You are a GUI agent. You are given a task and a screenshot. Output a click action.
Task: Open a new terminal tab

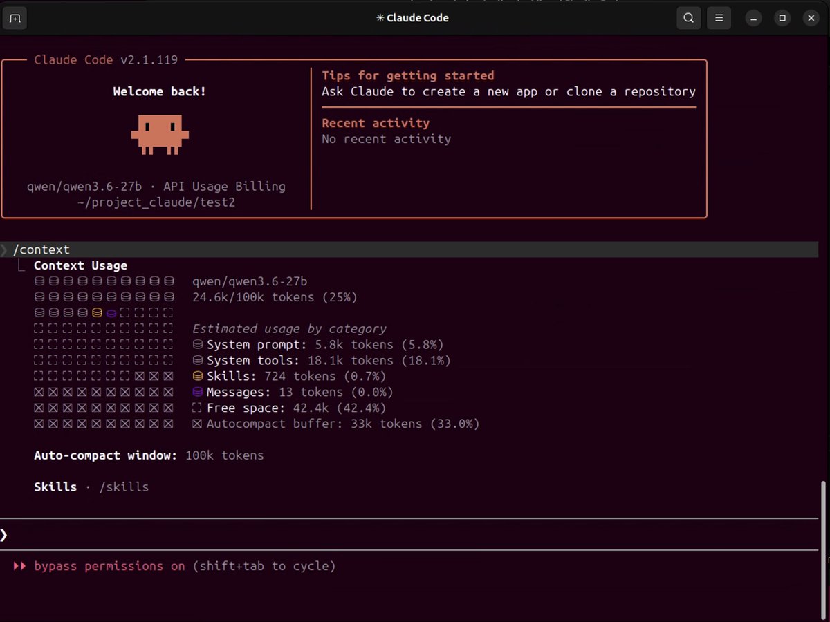(15, 18)
